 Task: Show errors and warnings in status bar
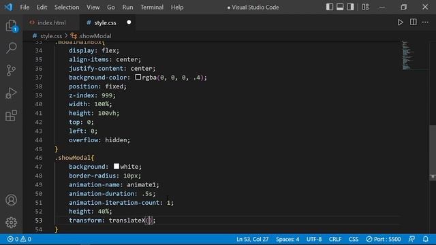(x=19, y=239)
